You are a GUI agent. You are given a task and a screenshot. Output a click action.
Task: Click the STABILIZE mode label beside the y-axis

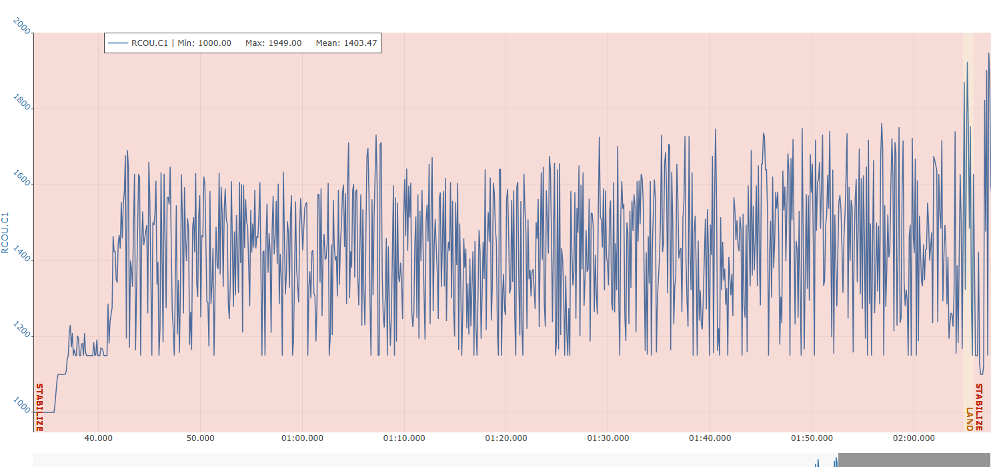(x=39, y=407)
